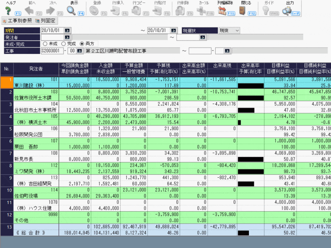Click the 発注者 column header
331x248 pixels.
[36, 69]
